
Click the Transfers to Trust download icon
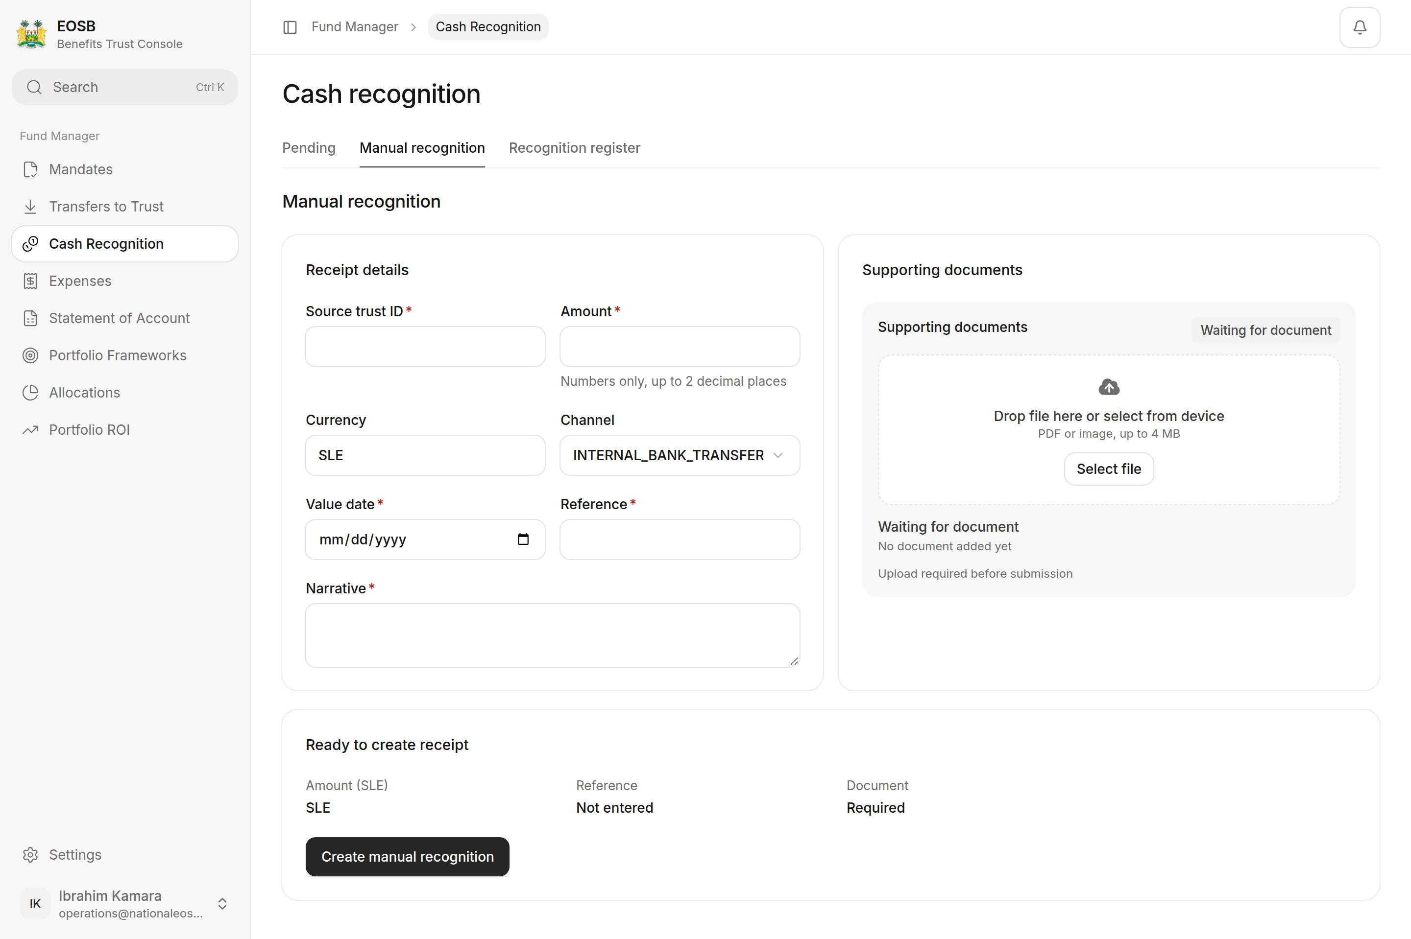click(30, 207)
